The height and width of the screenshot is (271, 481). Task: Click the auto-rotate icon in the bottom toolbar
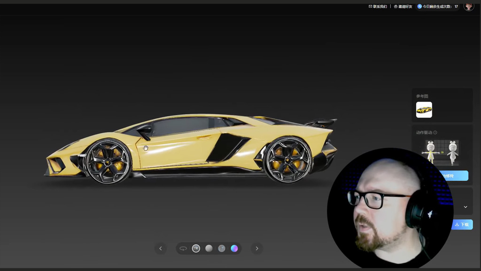[183, 248]
